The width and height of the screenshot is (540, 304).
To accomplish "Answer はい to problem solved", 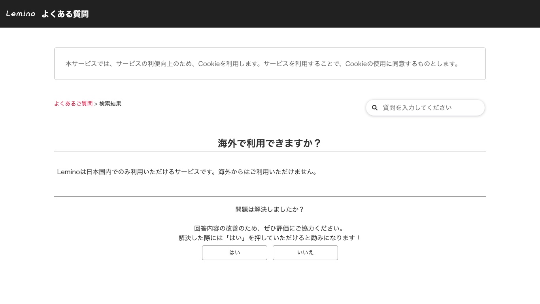I will [234, 253].
